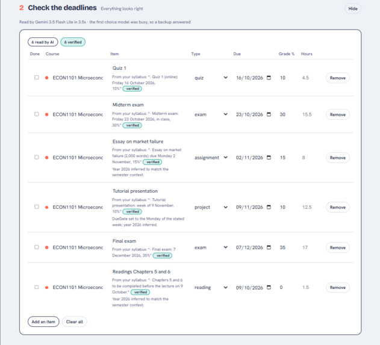Screen dimensions: 380x345
Task: Click the Add an item button
Action: click(x=43, y=322)
